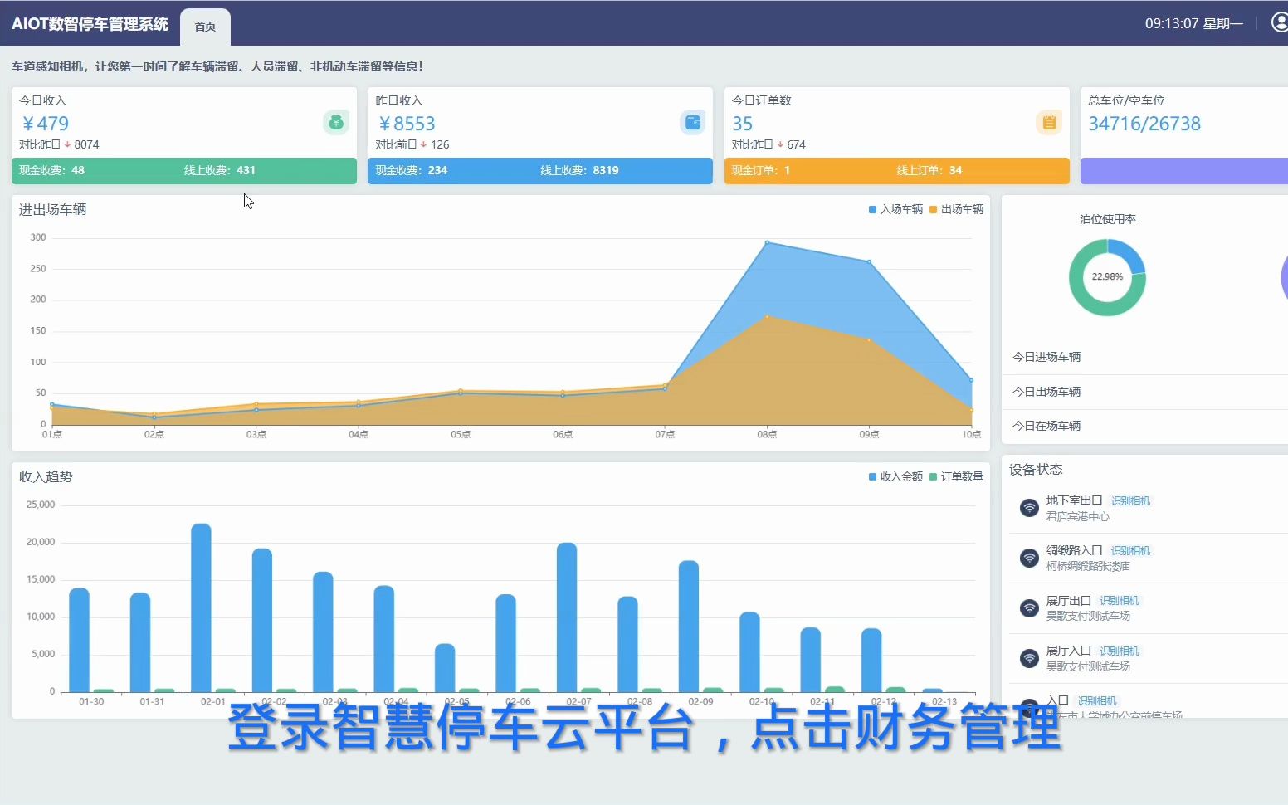Image resolution: width=1288 pixels, height=805 pixels.
Task: Click the wifi icon beside 展厅入口
Action: [1029, 658]
